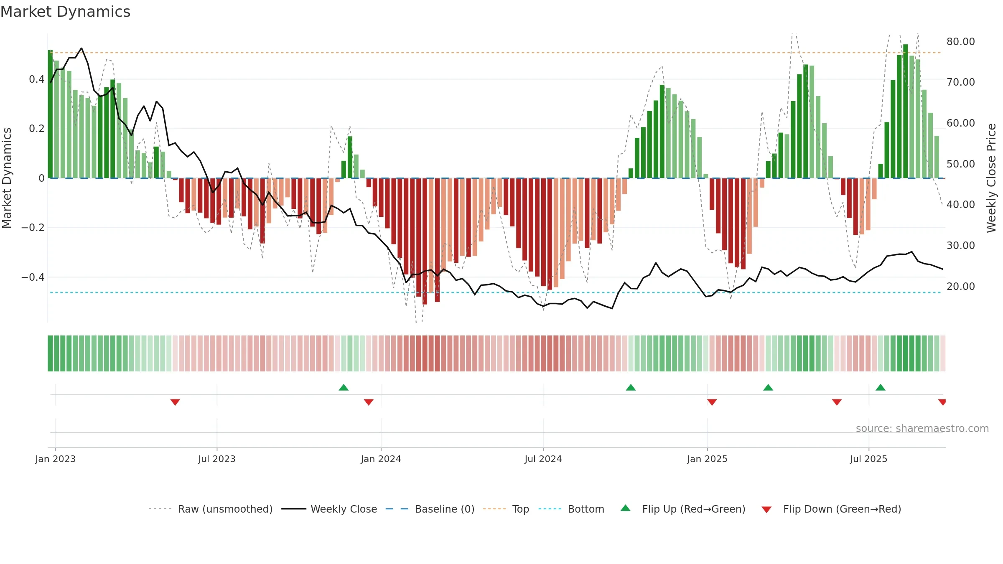Select the flip-up marker after Jul 2025
This screenshot has height=564, width=1003.
pos(881,387)
